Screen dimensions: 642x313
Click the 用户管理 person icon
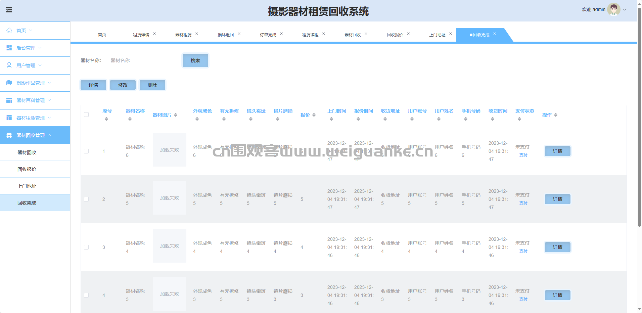click(9, 65)
